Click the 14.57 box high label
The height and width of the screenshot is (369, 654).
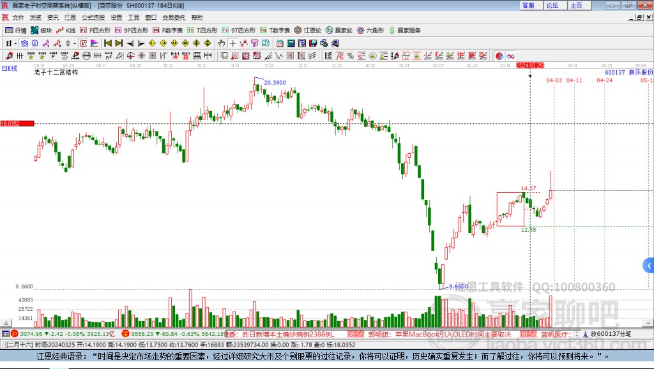(x=528, y=188)
